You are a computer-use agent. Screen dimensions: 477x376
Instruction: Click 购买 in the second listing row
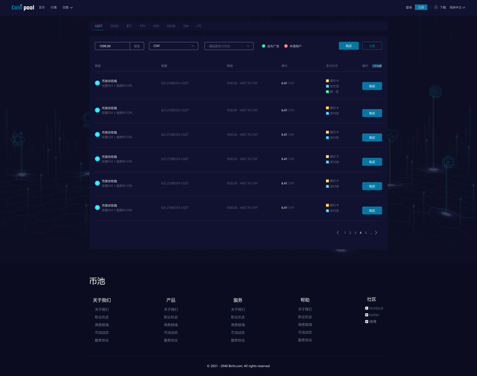click(372, 113)
